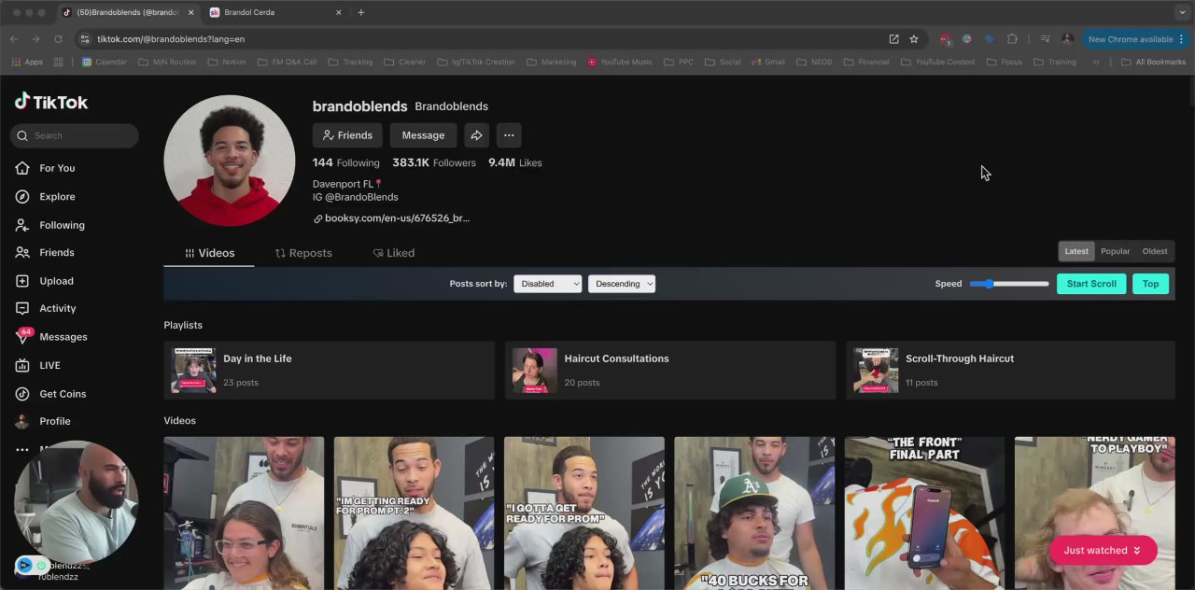Viewport: 1195px width, 590px height.
Task: Open the media control icon in Chrome toolbar
Action: (x=1045, y=39)
